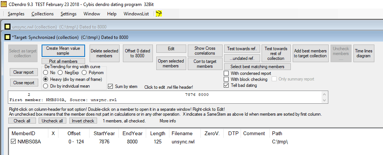Viewport: 383px width, 155px height.
Task: Click Create Mean value sample button
Action: tap(63, 51)
